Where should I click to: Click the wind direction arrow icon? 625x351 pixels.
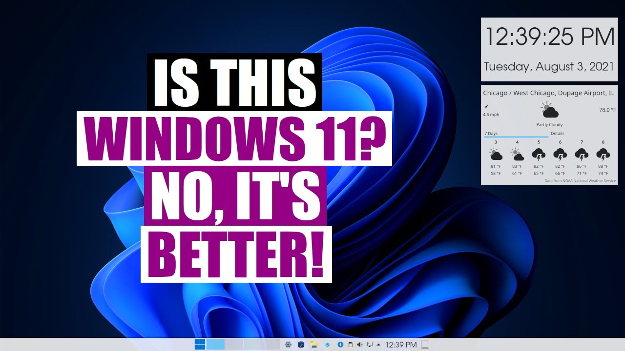point(486,106)
